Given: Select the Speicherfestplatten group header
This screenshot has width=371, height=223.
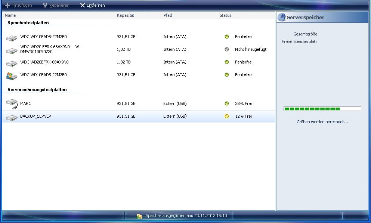Looking at the screenshot, I should [28, 23].
